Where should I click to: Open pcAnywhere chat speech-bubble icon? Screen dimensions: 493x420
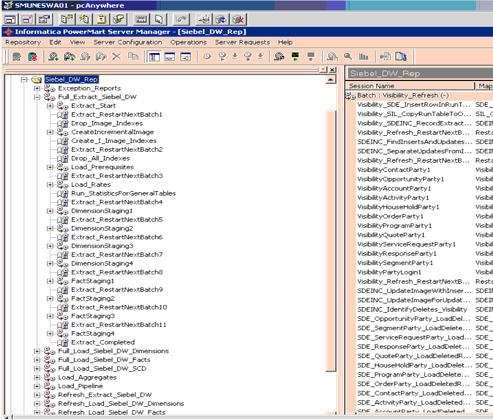point(118,20)
